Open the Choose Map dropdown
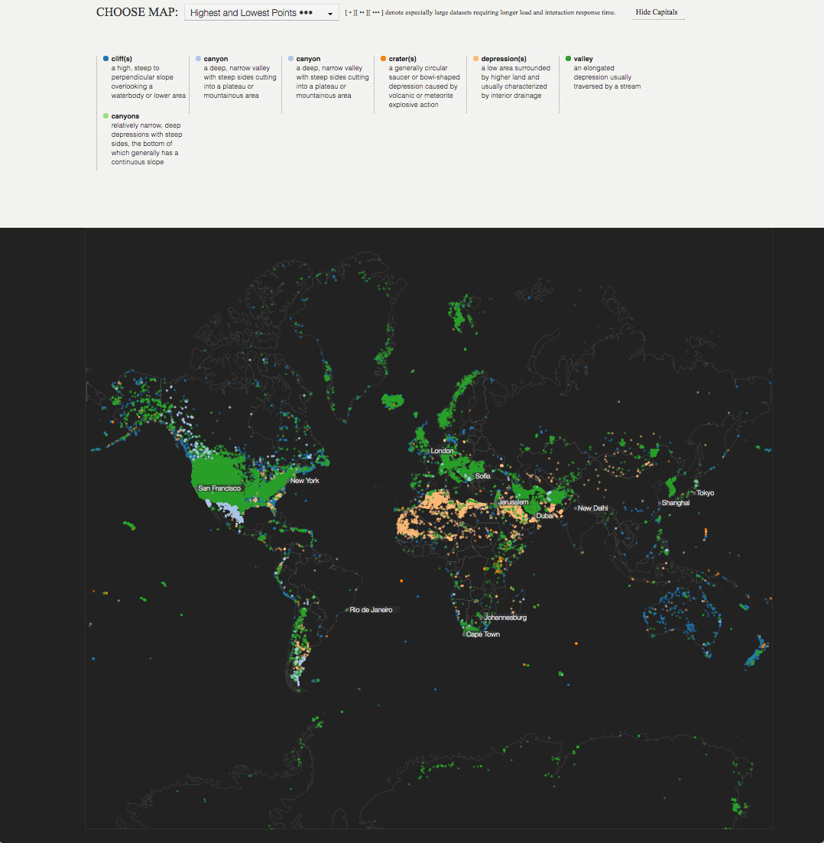824x843 pixels. (x=261, y=12)
